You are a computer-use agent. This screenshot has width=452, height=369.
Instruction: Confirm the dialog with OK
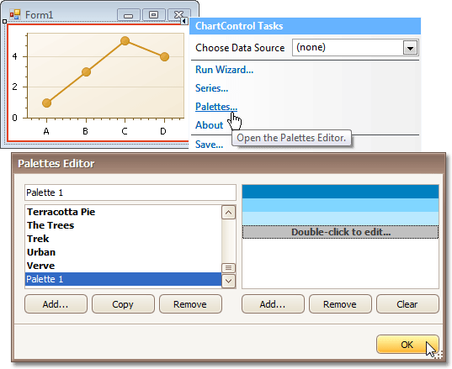pos(407,345)
